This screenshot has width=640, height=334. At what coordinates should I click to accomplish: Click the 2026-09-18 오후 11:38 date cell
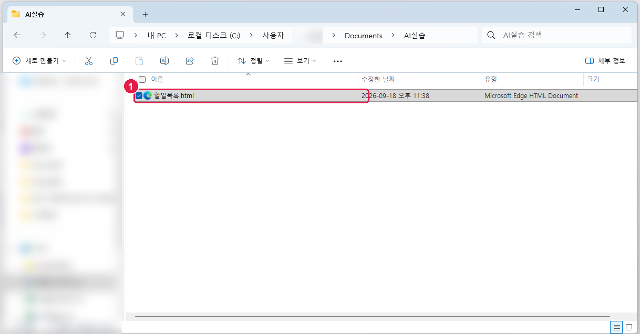pyautogui.click(x=395, y=95)
